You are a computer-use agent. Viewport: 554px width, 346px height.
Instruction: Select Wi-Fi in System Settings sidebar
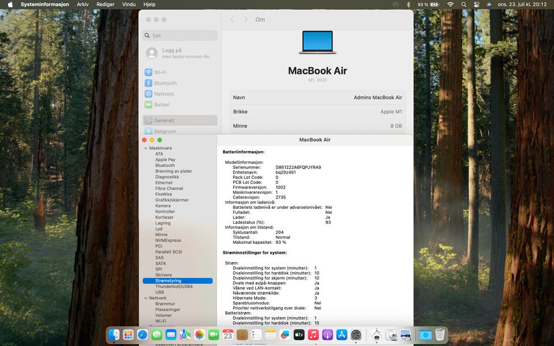tap(180, 73)
